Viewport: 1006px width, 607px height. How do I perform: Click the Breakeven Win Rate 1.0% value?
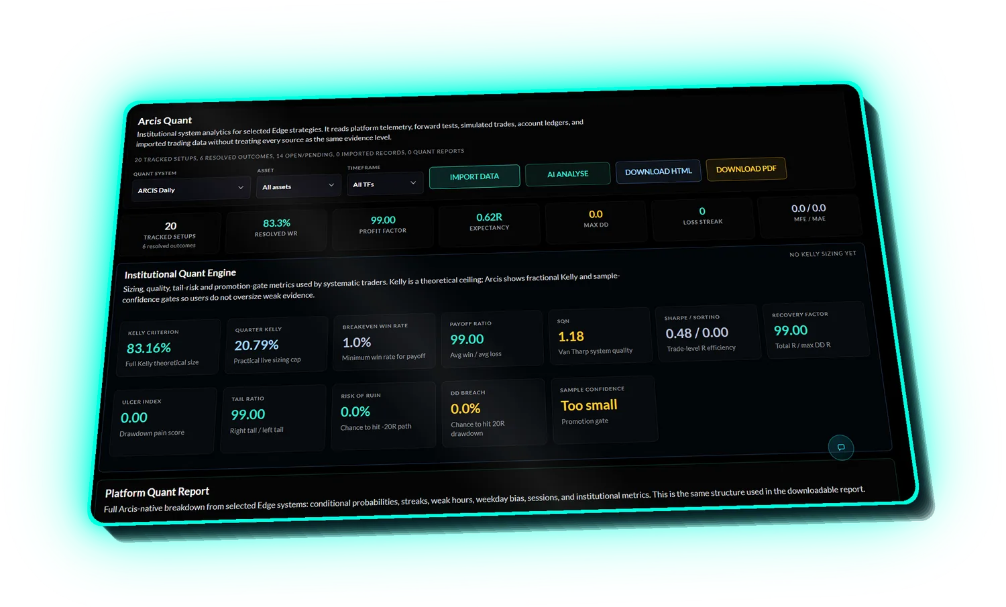pos(357,342)
